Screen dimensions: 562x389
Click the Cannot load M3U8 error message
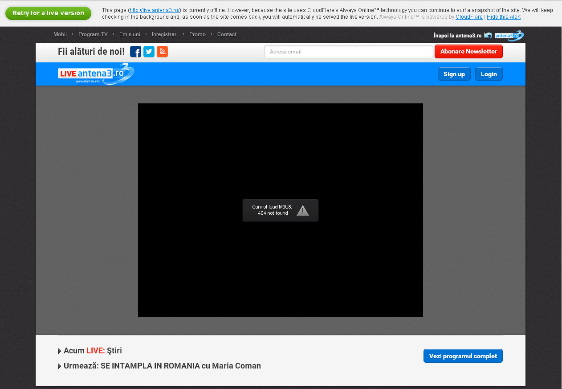273,210
